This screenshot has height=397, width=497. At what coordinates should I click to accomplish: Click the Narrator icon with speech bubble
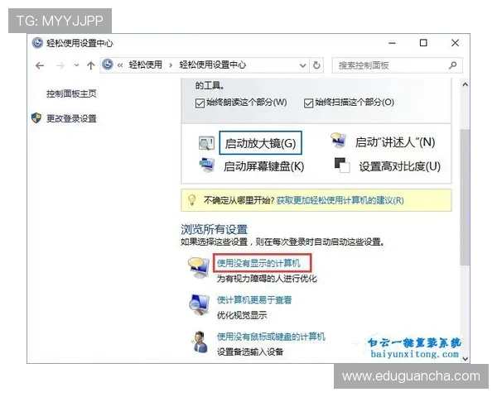[338, 141]
